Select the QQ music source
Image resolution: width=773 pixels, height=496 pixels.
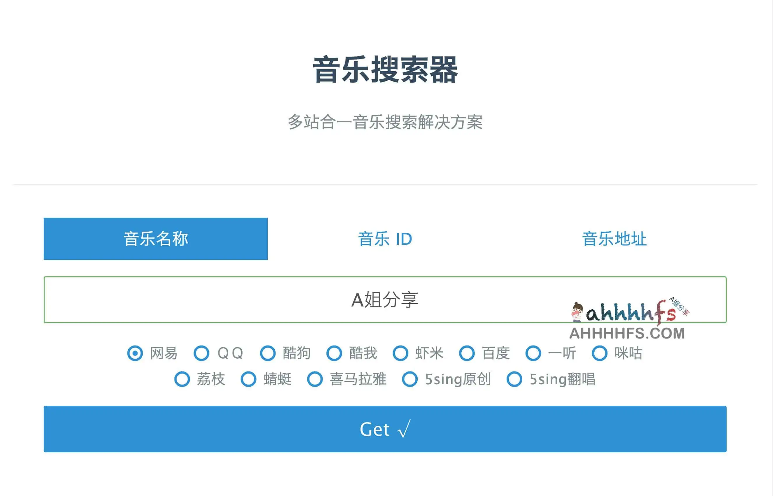(202, 353)
